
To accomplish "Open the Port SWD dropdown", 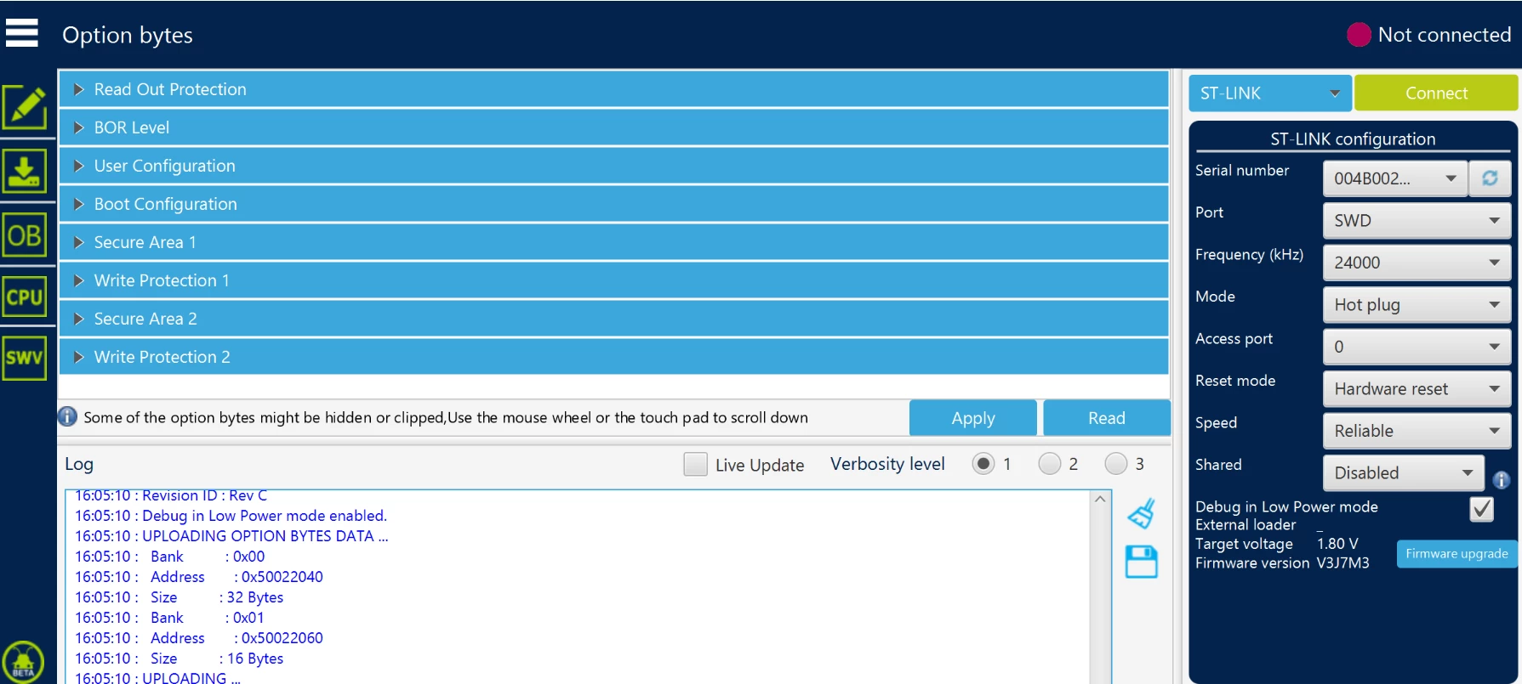I will click(1417, 220).
